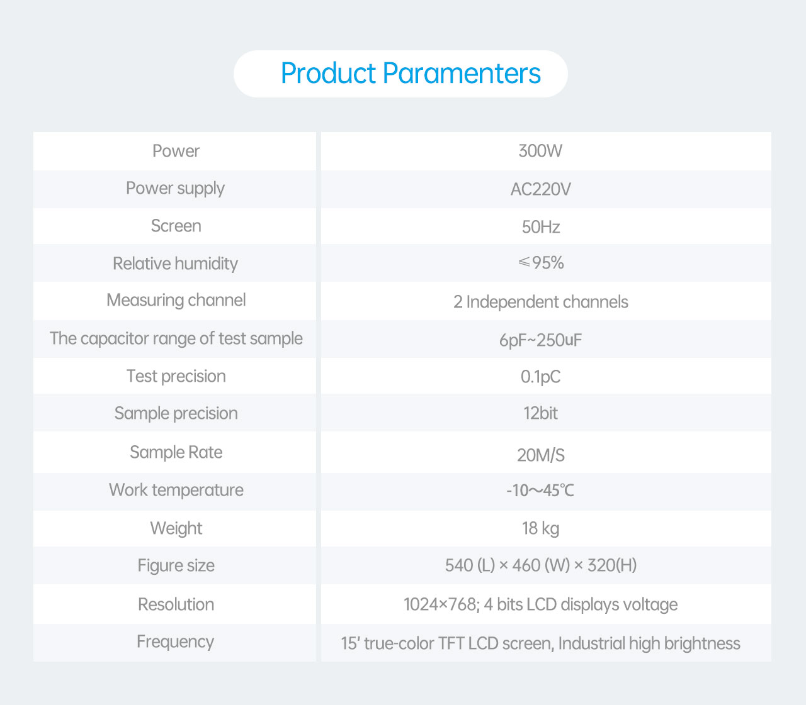This screenshot has width=806, height=705.
Task: Click the 1024×768 resolution value
Action: 540,604
